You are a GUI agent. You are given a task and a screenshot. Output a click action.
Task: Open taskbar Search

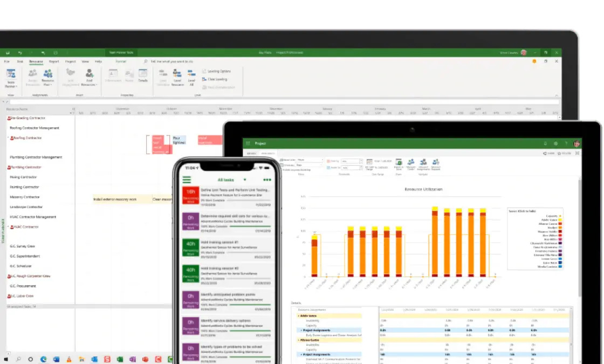tap(18, 359)
